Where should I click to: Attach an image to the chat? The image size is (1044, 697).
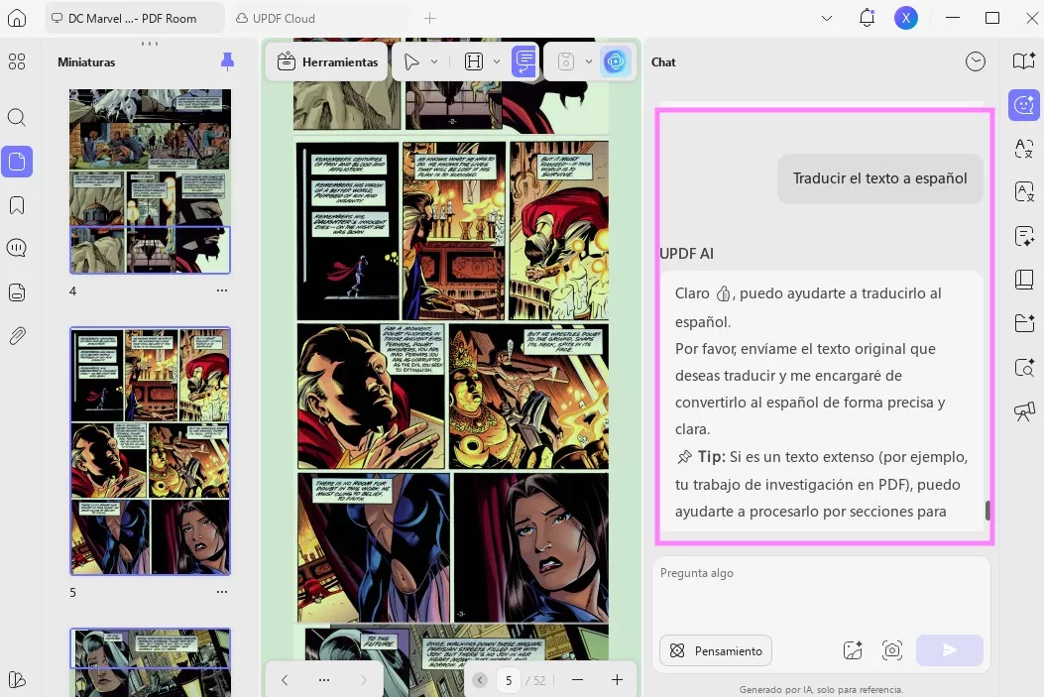pos(853,650)
